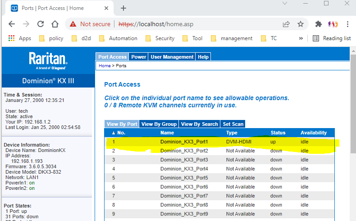Close the Ports | Port Access tab

coord(106,8)
